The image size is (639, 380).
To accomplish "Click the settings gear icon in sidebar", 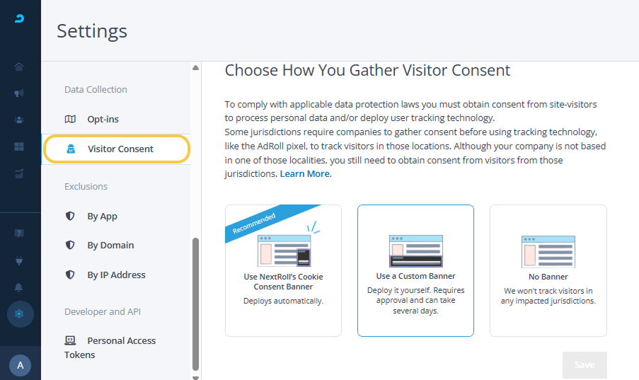I will [x=20, y=313].
